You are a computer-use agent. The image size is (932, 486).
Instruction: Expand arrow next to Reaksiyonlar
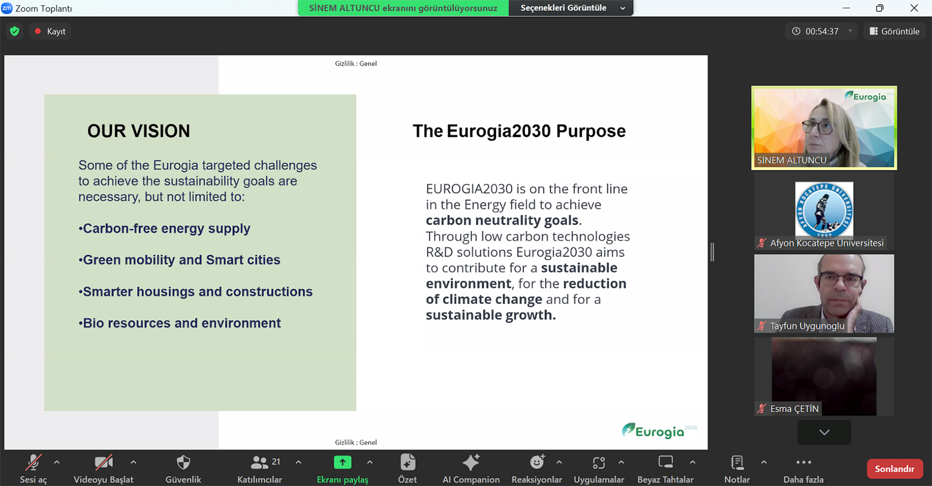click(x=559, y=462)
